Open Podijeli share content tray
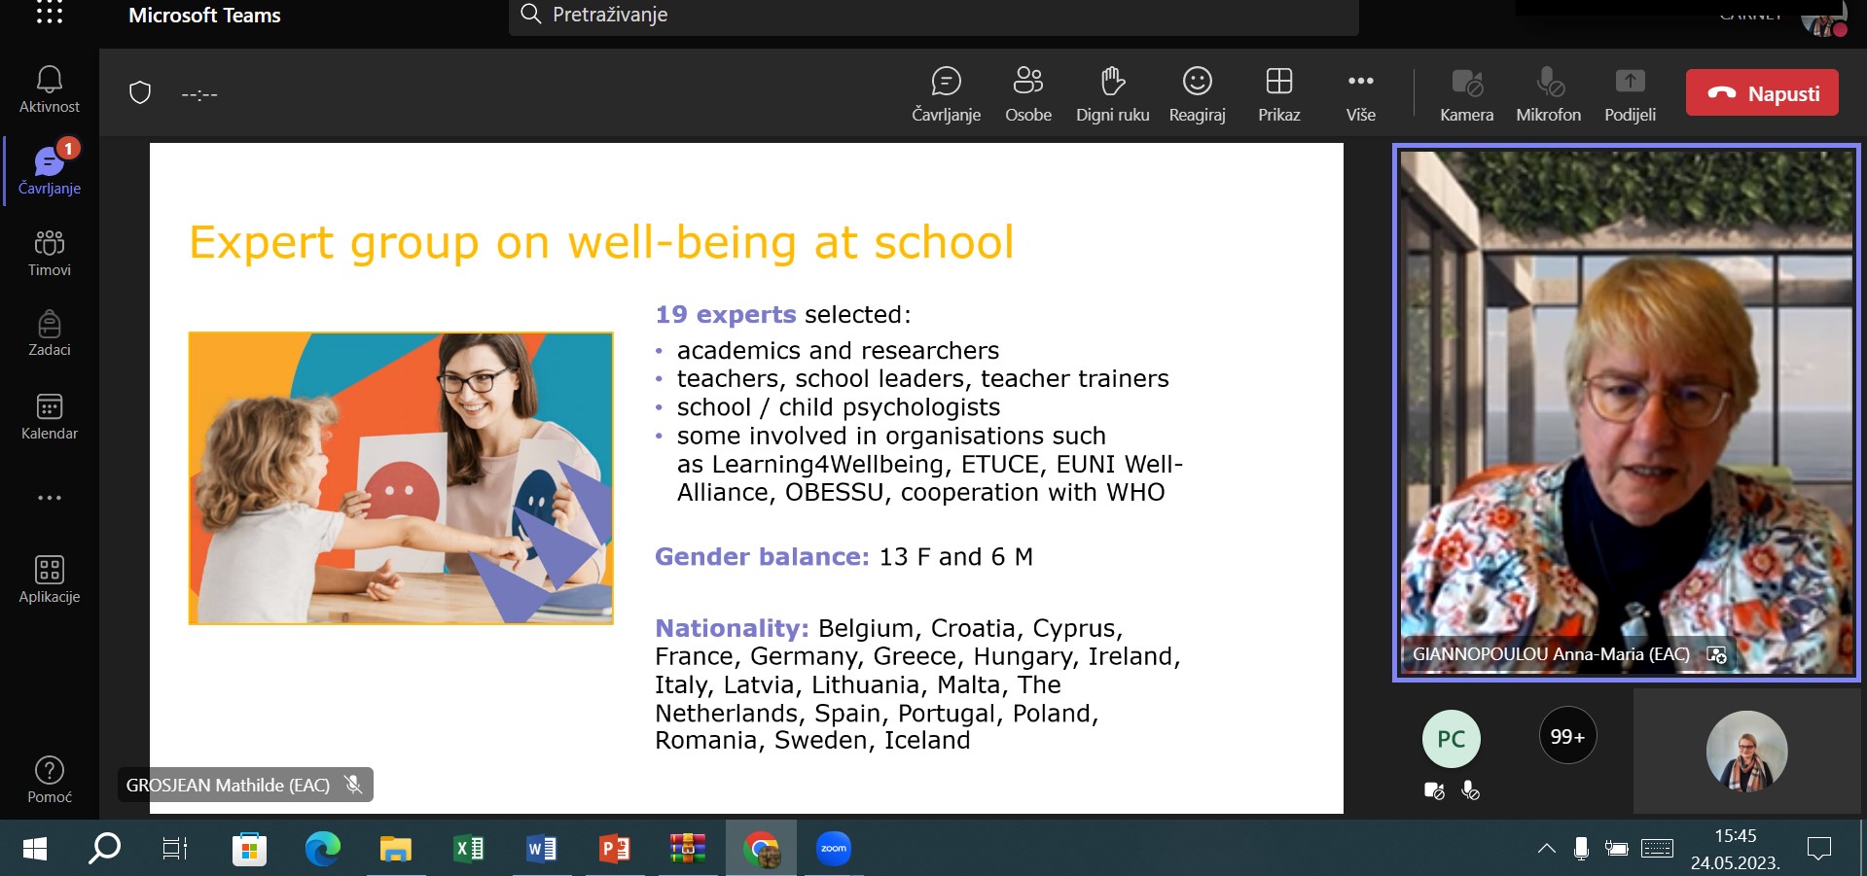This screenshot has width=1867, height=876. click(1630, 94)
